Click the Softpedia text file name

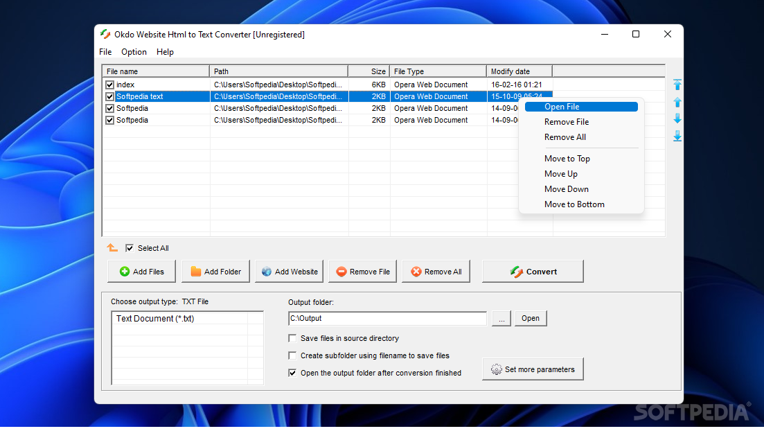pos(139,96)
